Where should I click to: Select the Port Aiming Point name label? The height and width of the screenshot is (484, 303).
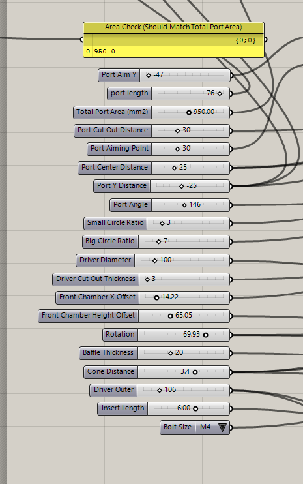(x=119, y=149)
